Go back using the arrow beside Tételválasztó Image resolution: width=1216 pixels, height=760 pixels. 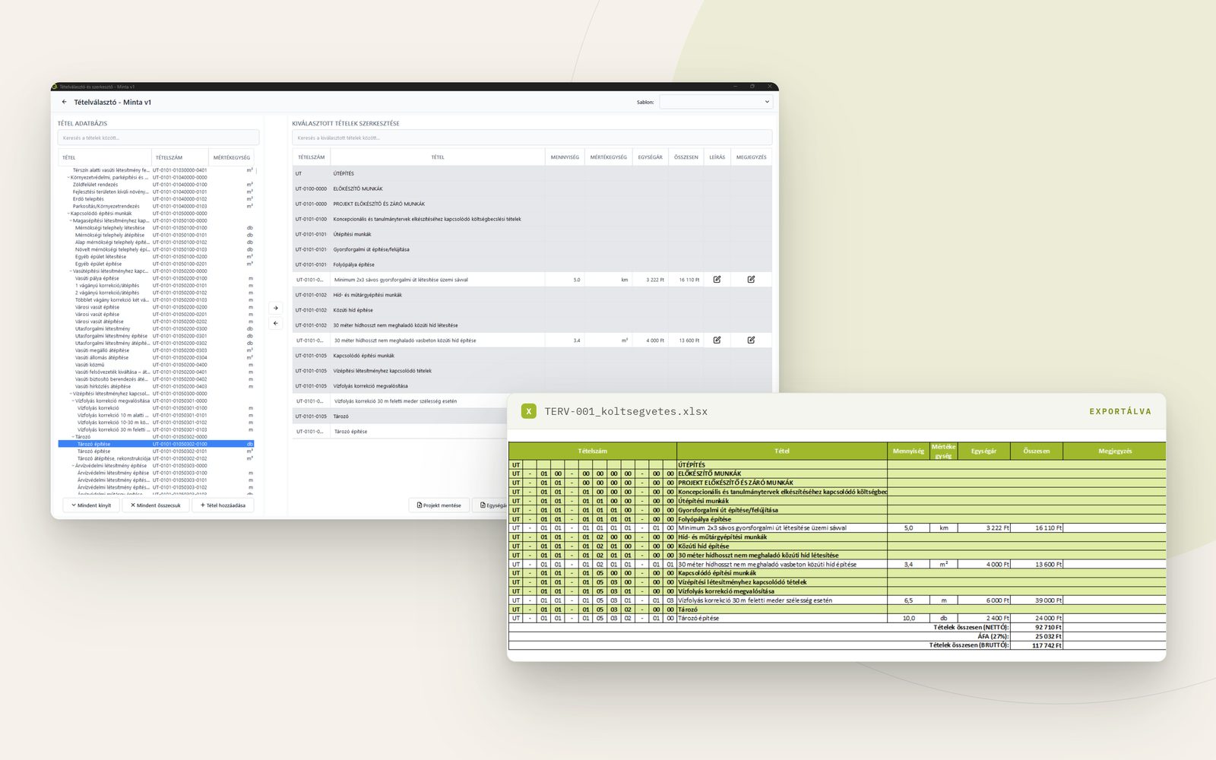point(64,102)
